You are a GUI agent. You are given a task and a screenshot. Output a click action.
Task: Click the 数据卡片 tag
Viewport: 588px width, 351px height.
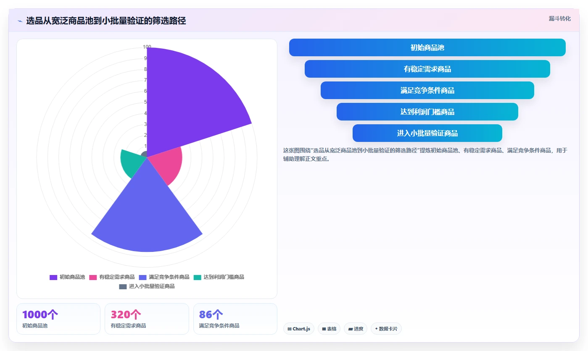tap(386, 329)
